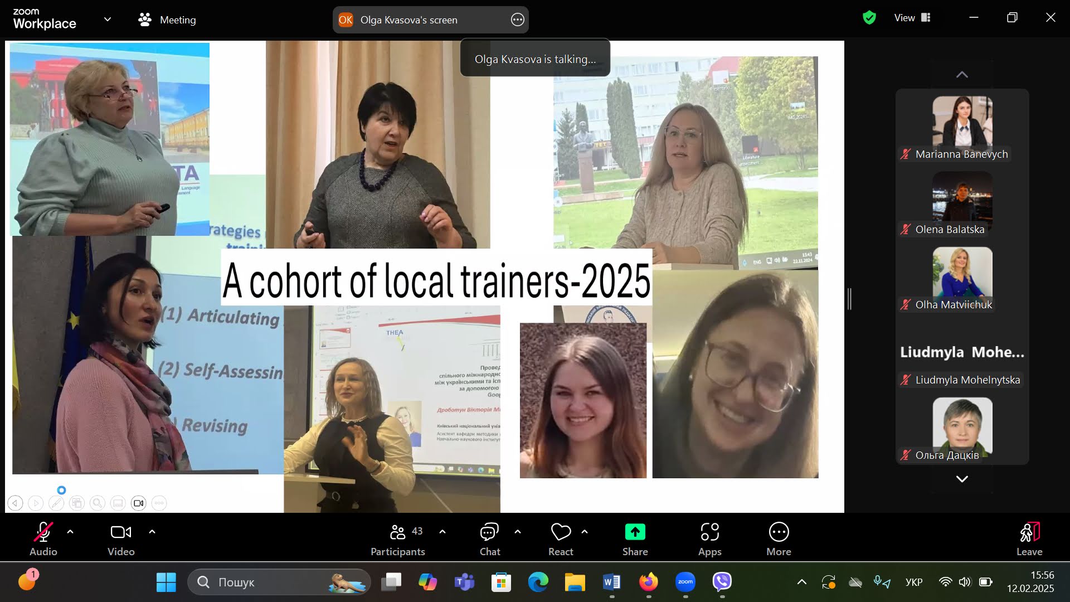The height and width of the screenshot is (602, 1070).
Task: Open the Apps icon
Action: tap(709, 532)
